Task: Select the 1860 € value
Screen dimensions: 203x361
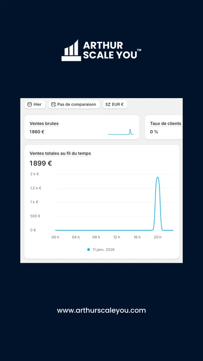Action: (x=37, y=132)
